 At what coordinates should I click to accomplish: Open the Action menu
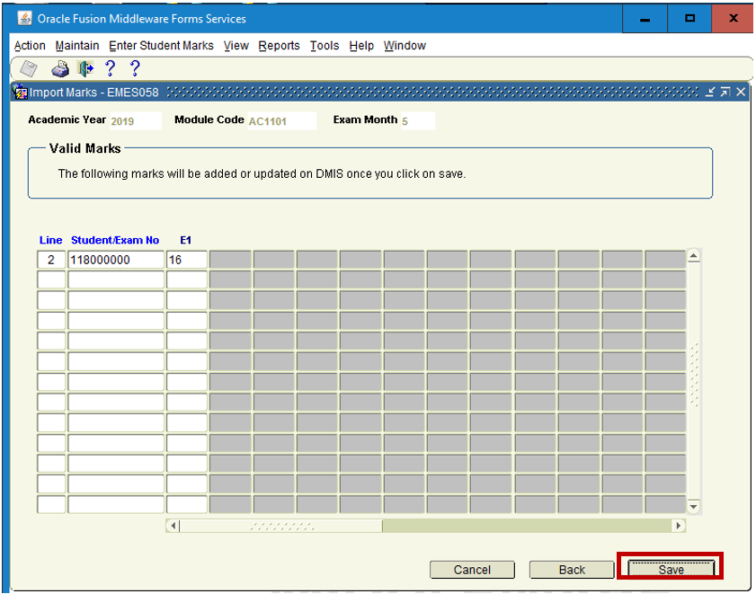point(30,46)
